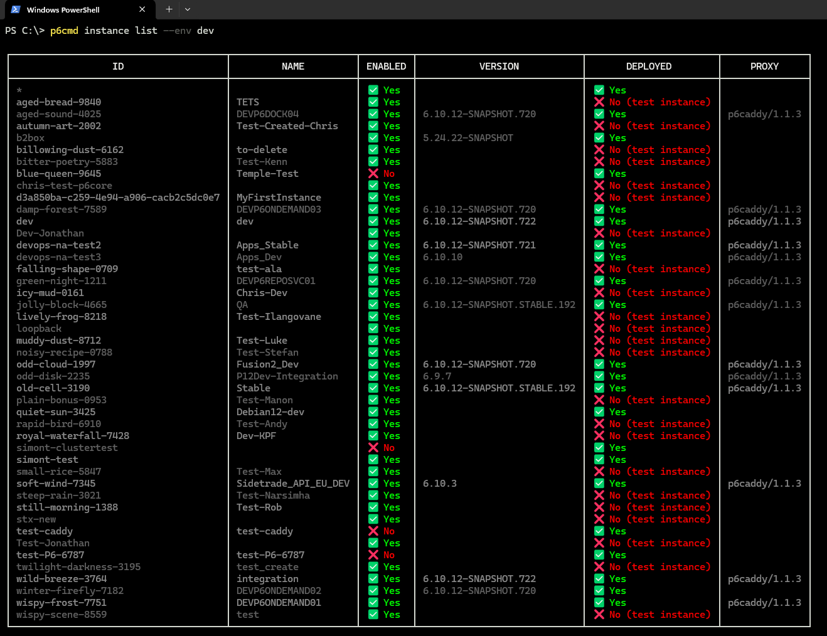The width and height of the screenshot is (827, 636).
Task: Select ID d3a850ba-c259-4e94-a906-cacb2c5dc0e7
Action: pyautogui.click(x=118, y=198)
